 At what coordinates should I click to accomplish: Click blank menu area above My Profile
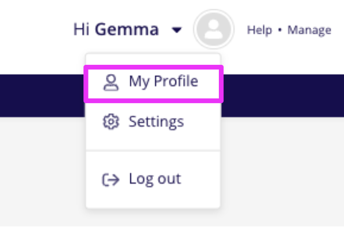[153, 60]
